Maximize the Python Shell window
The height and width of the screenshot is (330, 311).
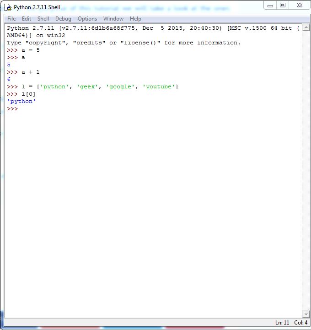283,5
